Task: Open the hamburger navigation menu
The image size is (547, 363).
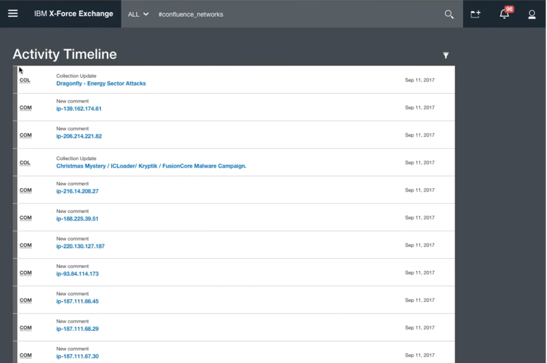Action: [13, 14]
